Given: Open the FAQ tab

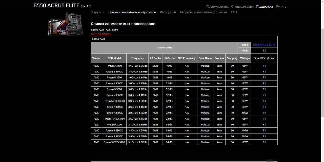Looking at the screenshot, I should 234,12.
